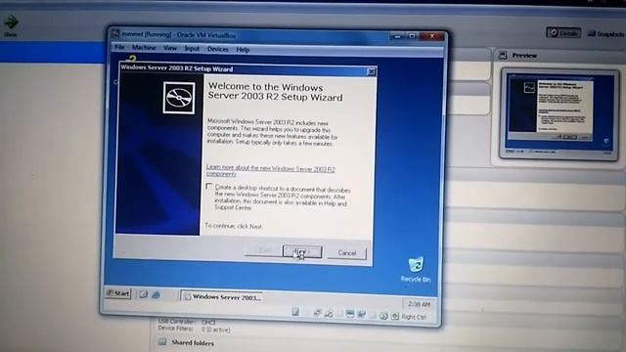Viewport: 626px width, 352px height.
Task: Click the host key arrow beside Right Ctrl
Action: [x=394, y=316]
